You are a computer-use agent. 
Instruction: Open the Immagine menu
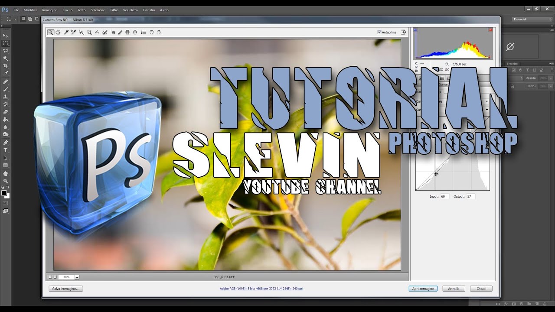[49, 10]
